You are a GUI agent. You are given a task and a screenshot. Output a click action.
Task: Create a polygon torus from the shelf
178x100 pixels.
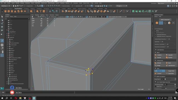(18, 11)
